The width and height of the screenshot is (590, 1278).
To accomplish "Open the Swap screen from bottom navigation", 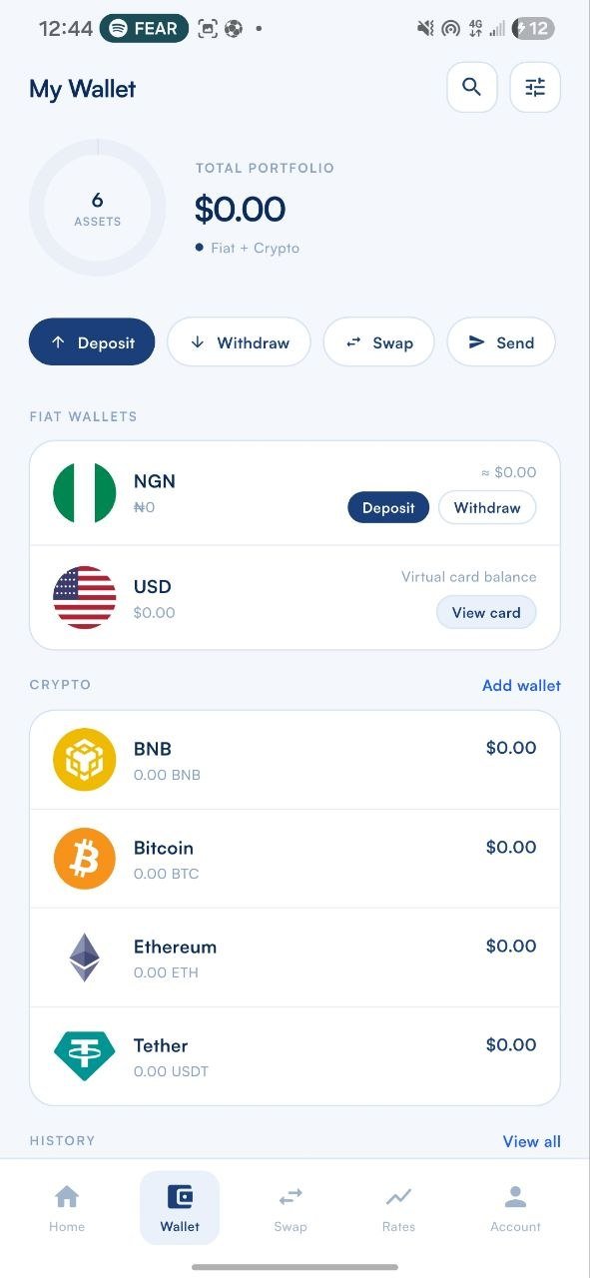I will point(291,1208).
